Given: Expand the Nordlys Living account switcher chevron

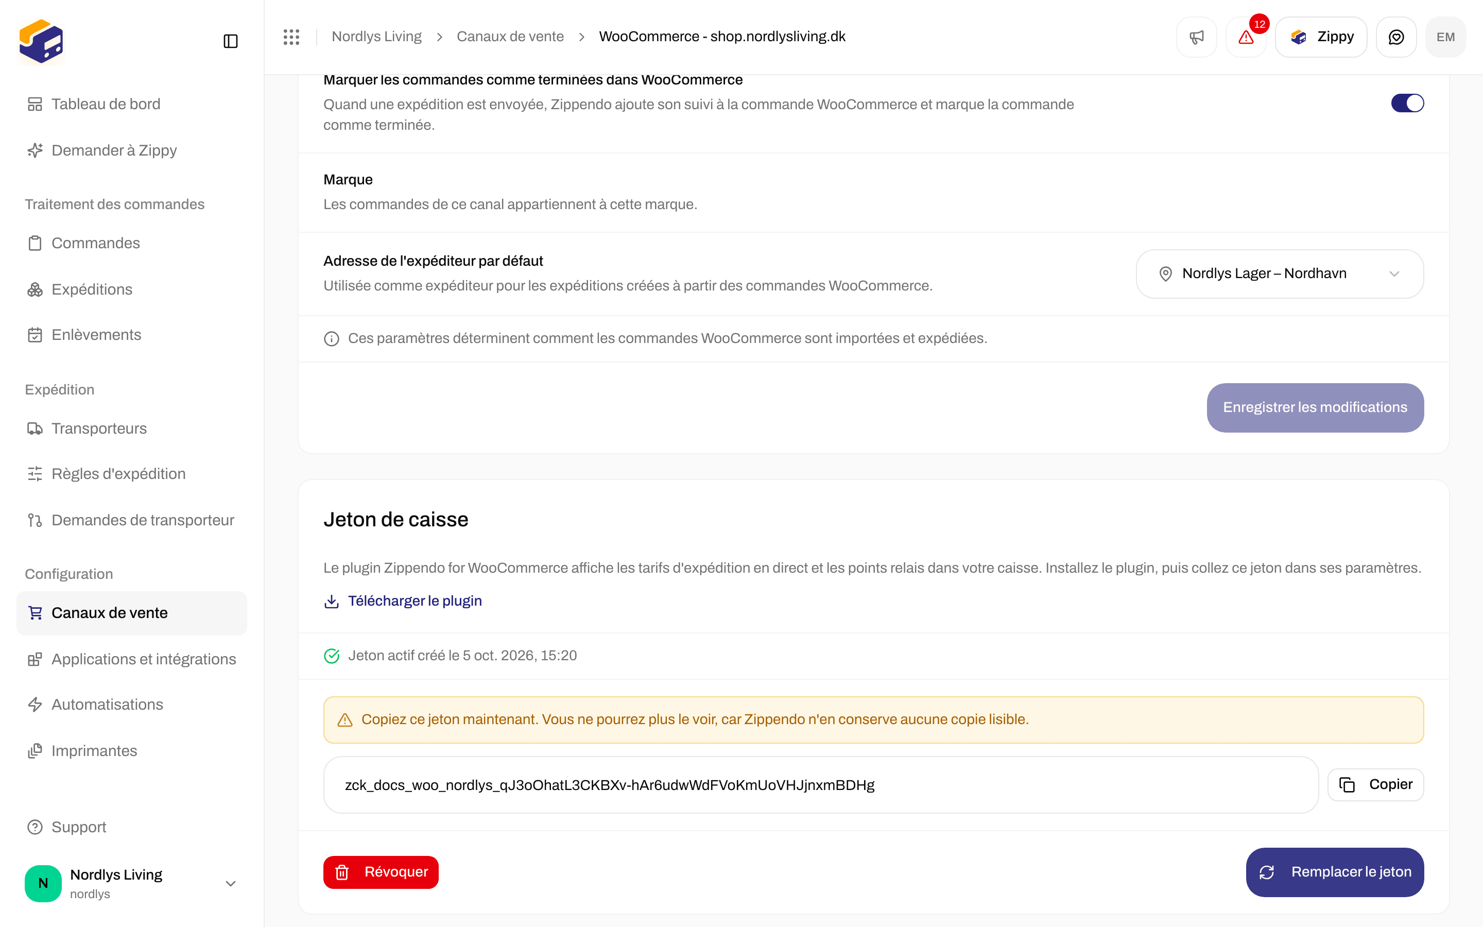Looking at the screenshot, I should [x=230, y=883].
